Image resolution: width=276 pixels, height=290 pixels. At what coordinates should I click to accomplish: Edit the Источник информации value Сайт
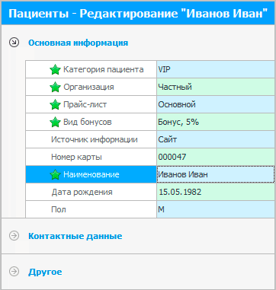click(x=216, y=139)
